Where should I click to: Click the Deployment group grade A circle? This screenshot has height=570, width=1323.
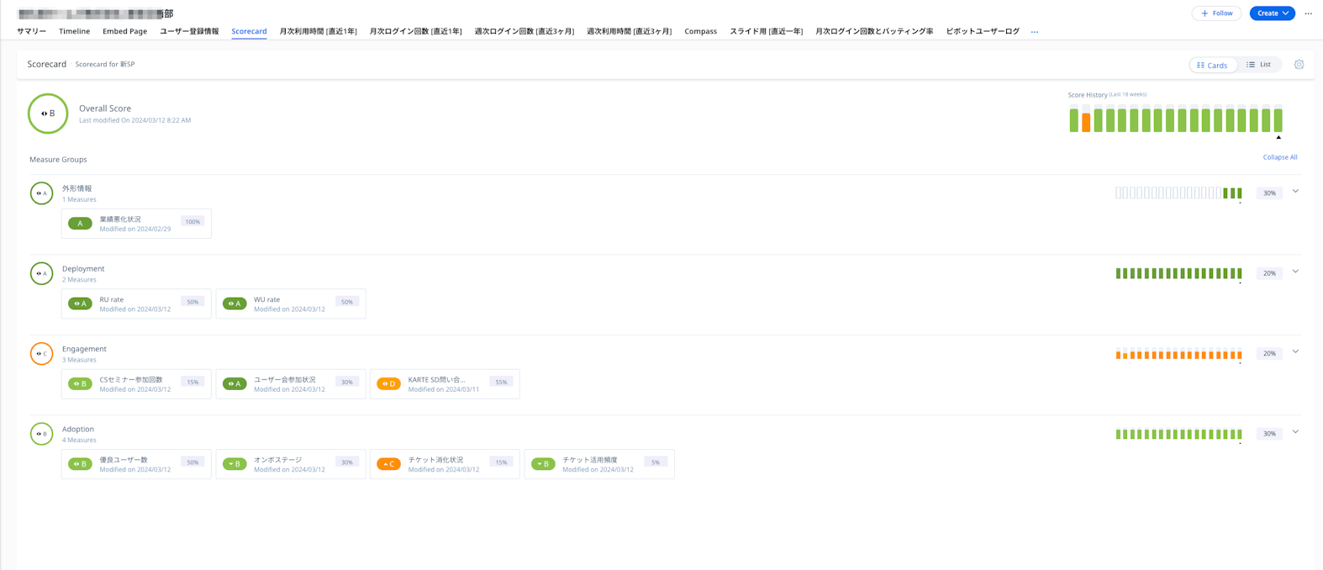[41, 273]
